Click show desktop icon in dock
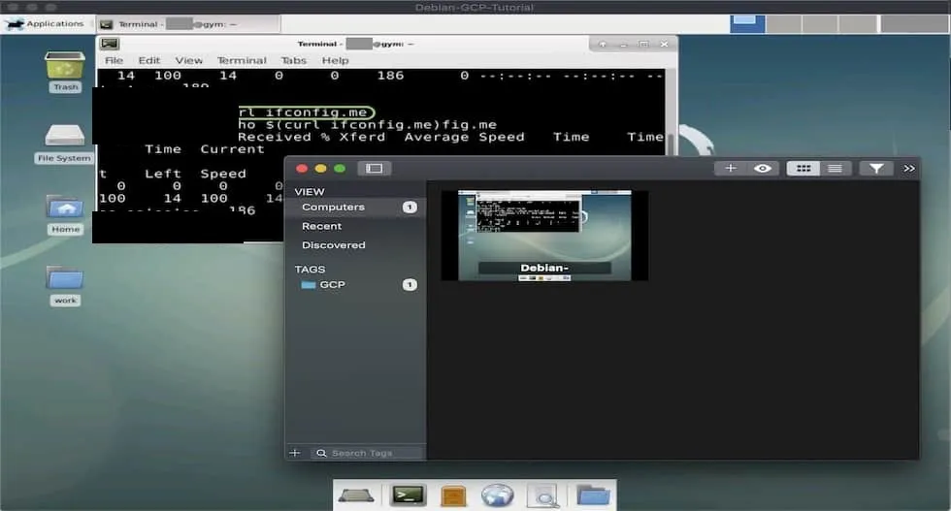The width and height of the screenshot is (951, 511). click(356, 495)
